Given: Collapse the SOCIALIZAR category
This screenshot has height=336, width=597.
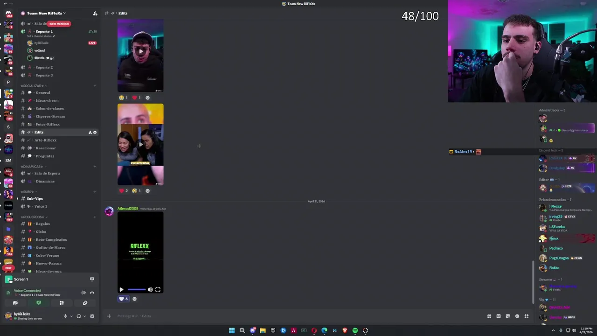Looking at the screenshot, I should [x=33, y=86].
